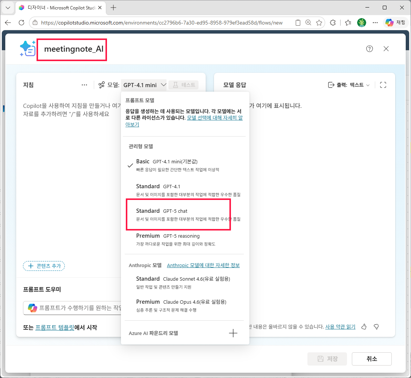The width and height of the screenshot is (411, 378).
Task: Open the 지침 more options ellipsis
Action: 84,85
